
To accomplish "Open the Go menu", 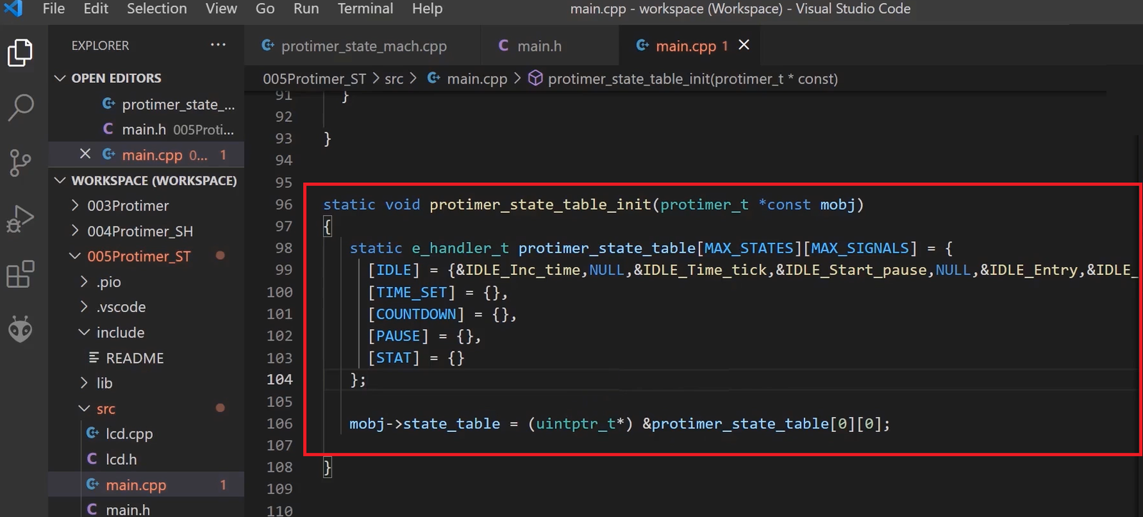I will coord(265,9).
